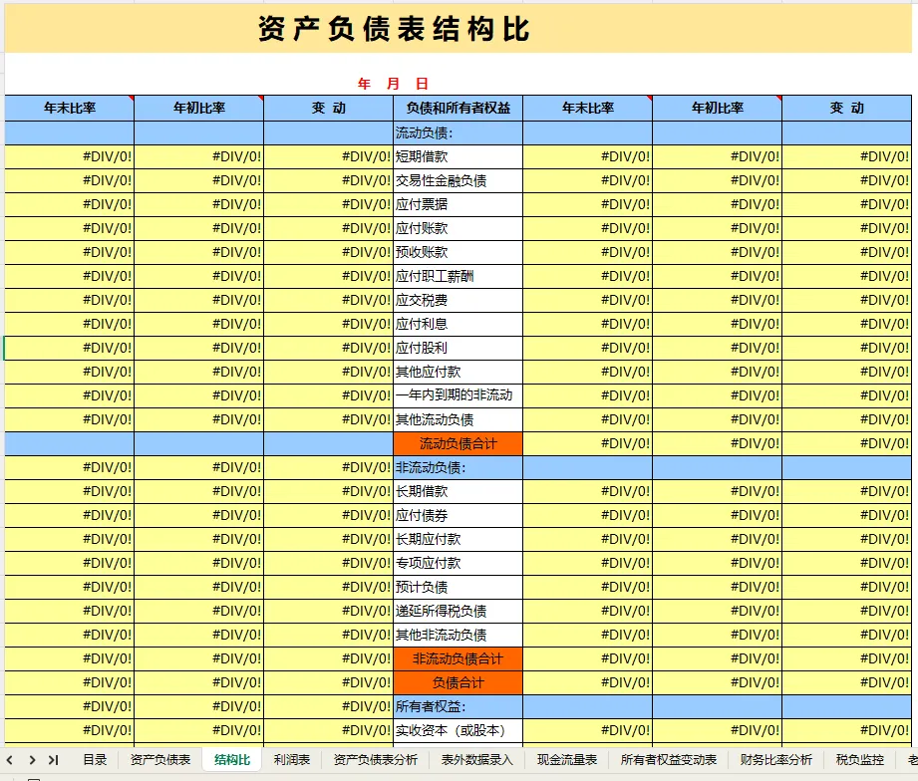The width and height of the screenshot is (918, 781).
Task: Select the 其他流动负债 cell
Action: [458, 419]
